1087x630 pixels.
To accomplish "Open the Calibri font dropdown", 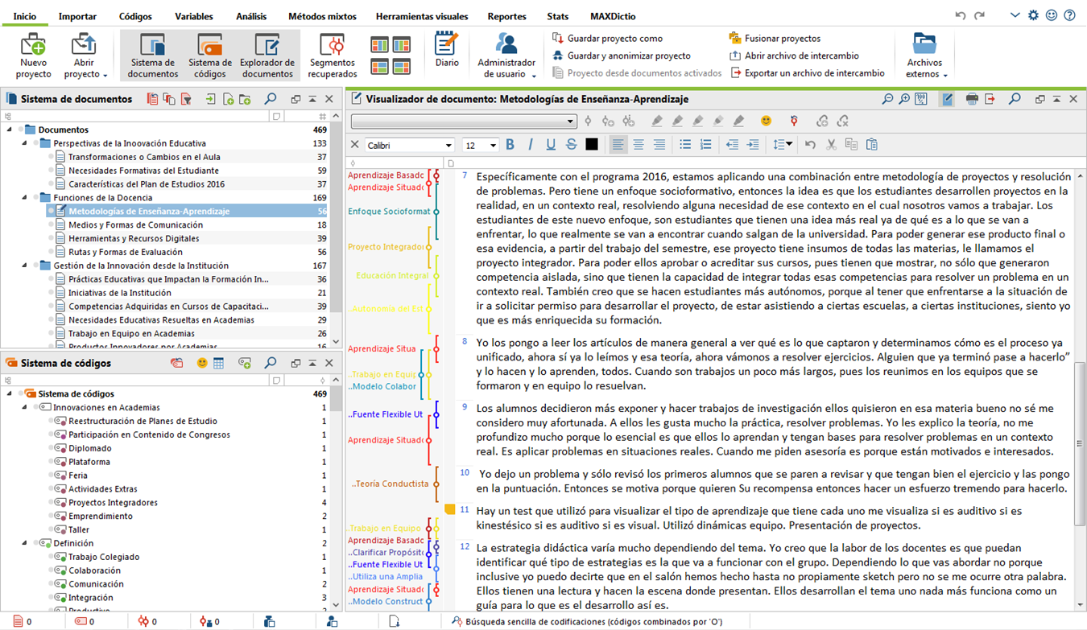I will pyautogui.click(x=448, y=146).
